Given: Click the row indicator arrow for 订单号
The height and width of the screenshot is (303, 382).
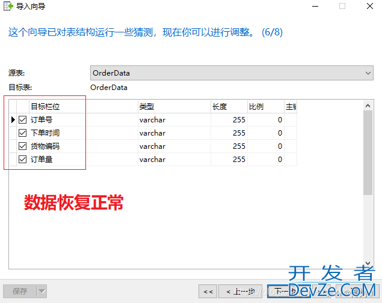Looking at the screenshot, I should coord(13,120).
